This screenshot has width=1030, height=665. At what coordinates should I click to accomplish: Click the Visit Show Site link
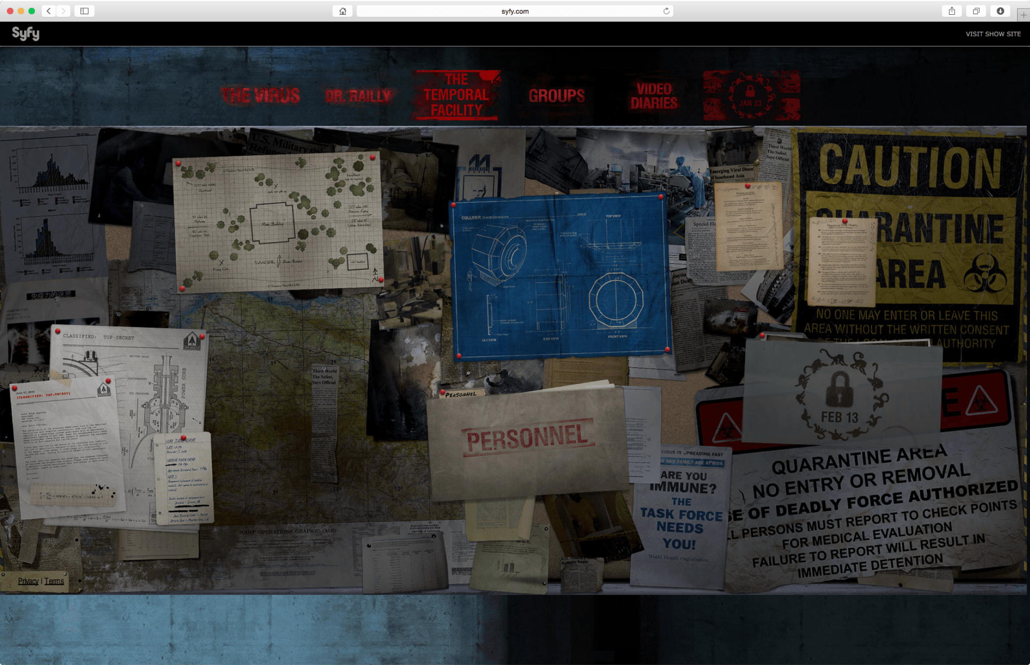pyautogui.click(x=993, y=34)
